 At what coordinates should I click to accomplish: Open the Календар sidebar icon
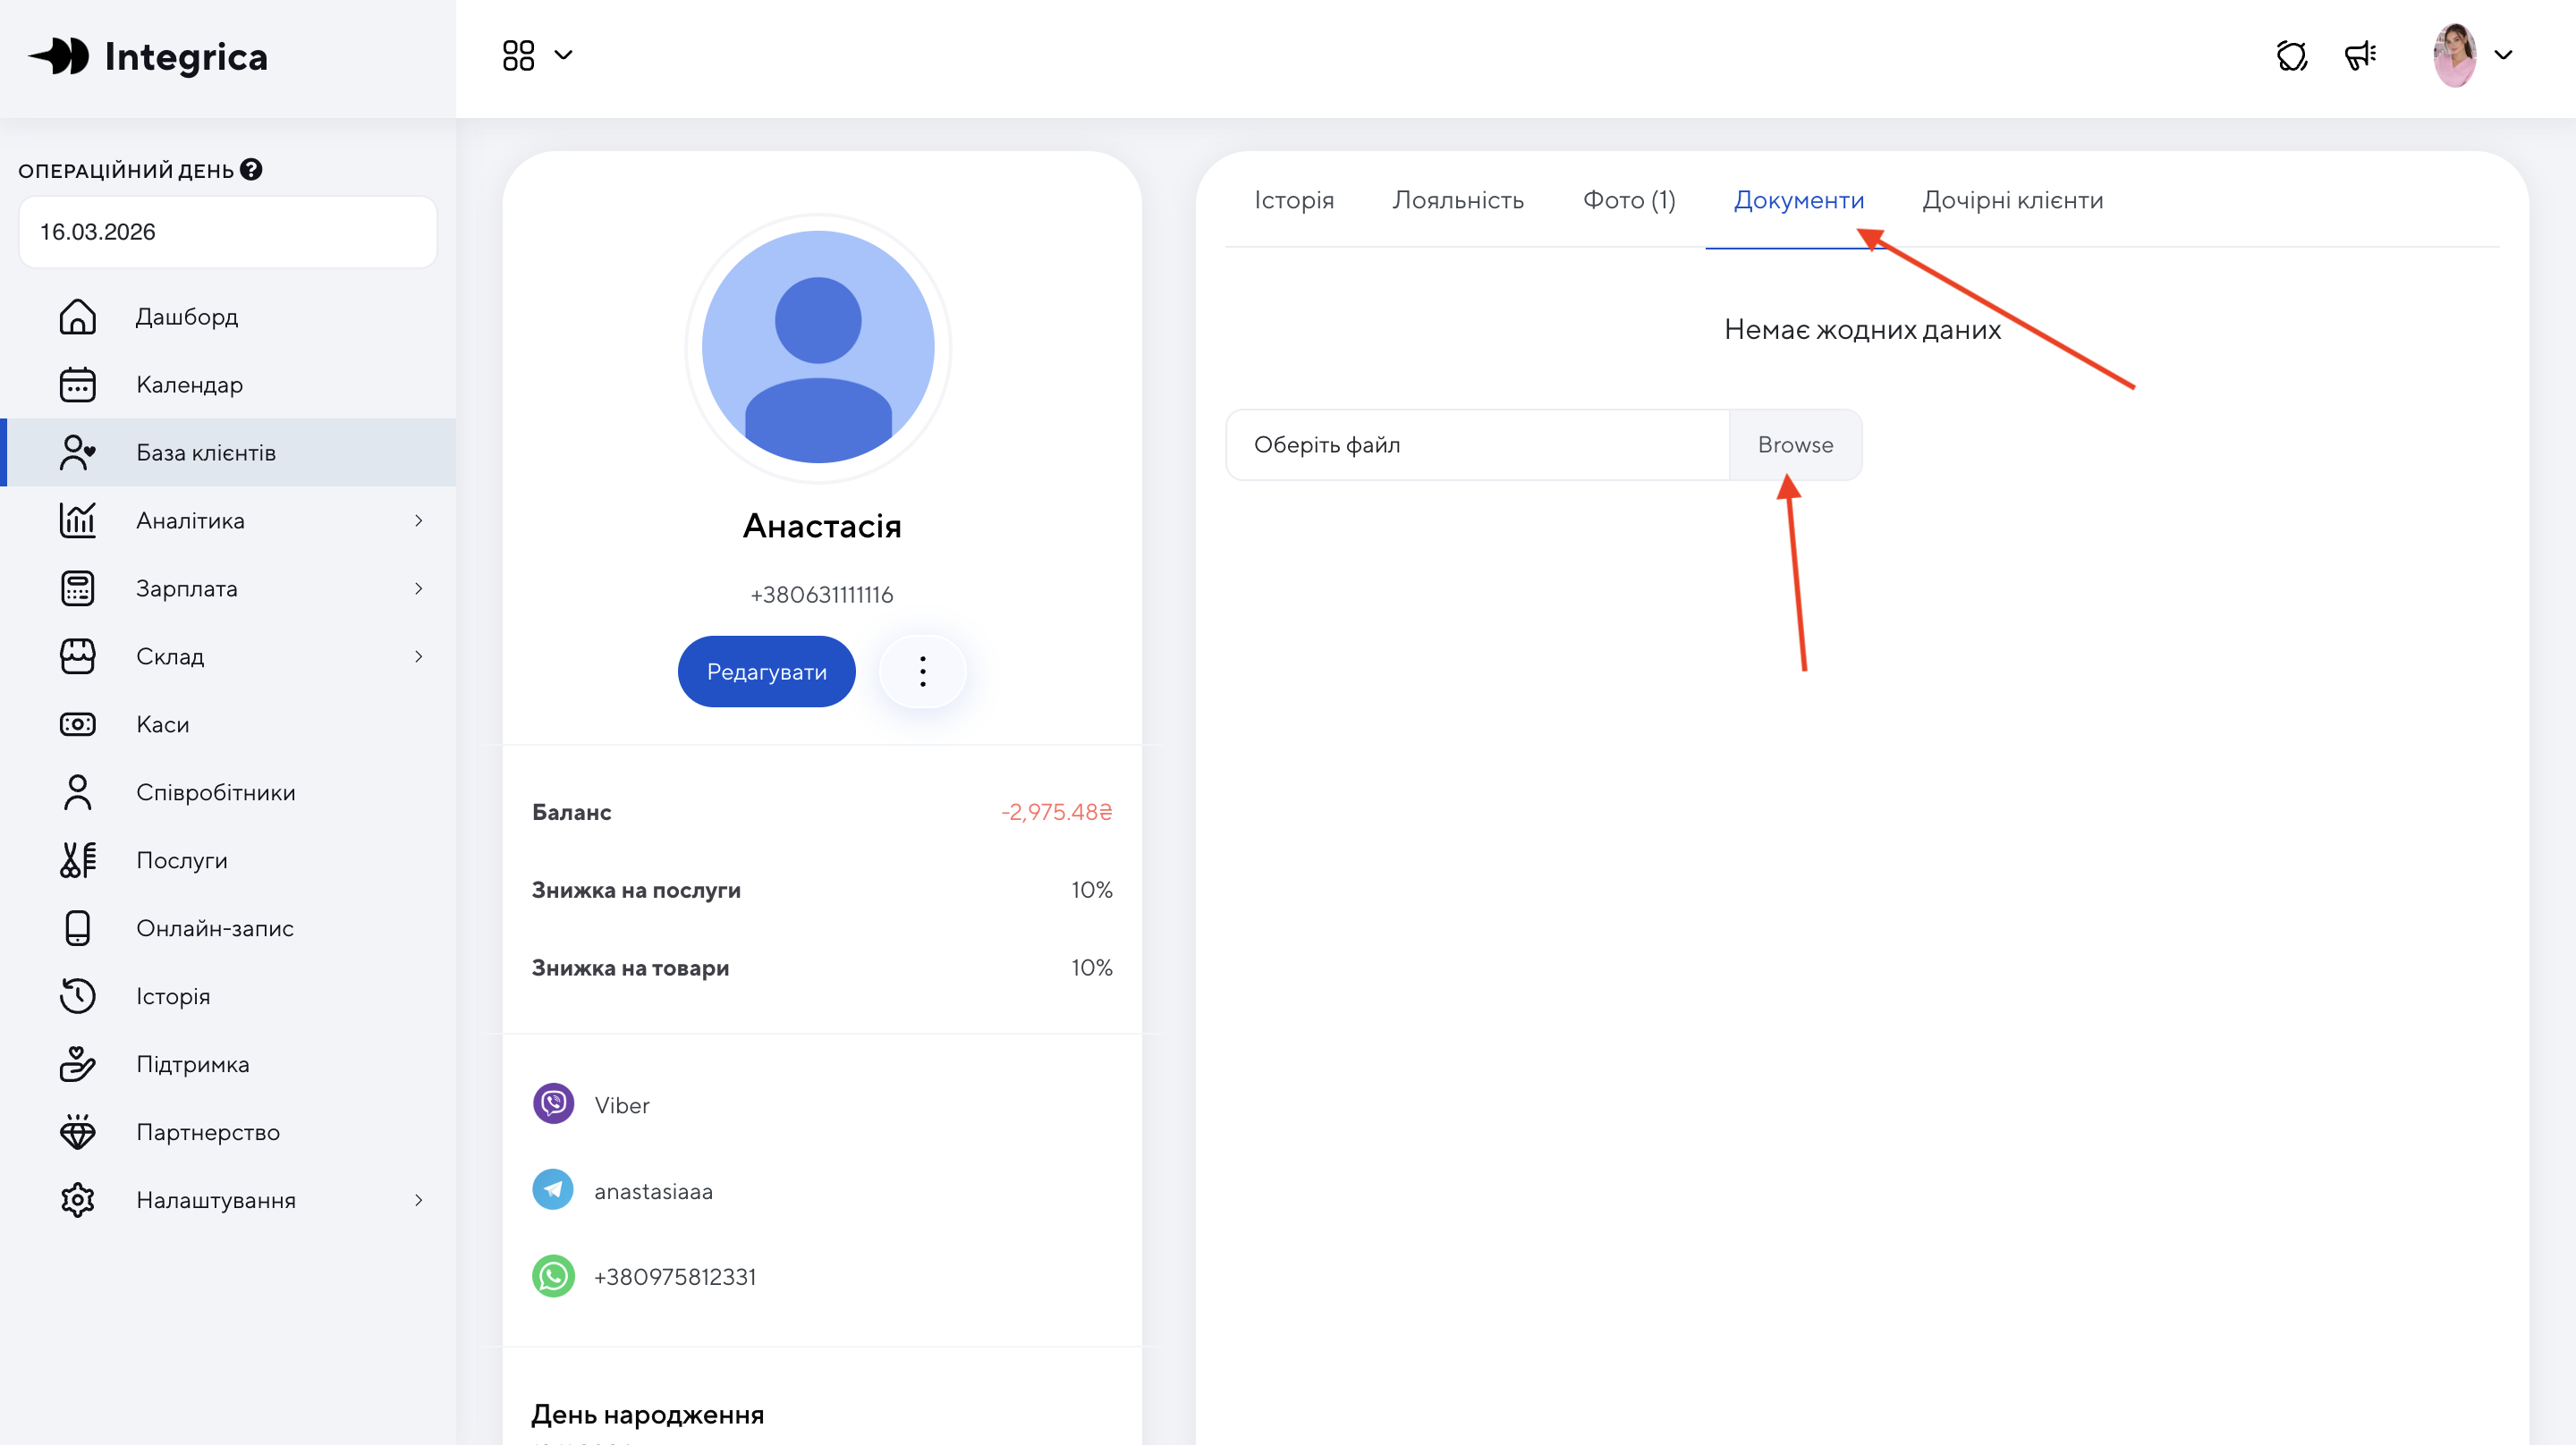[x=77, y=385]
